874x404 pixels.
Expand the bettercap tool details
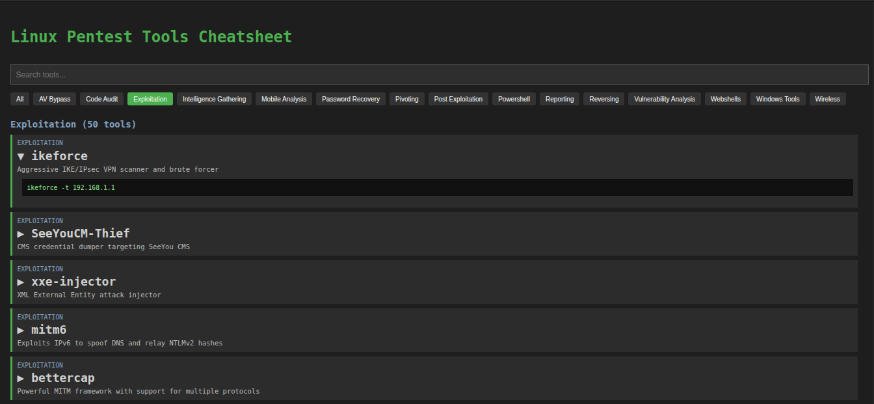[x=62, y=377]
